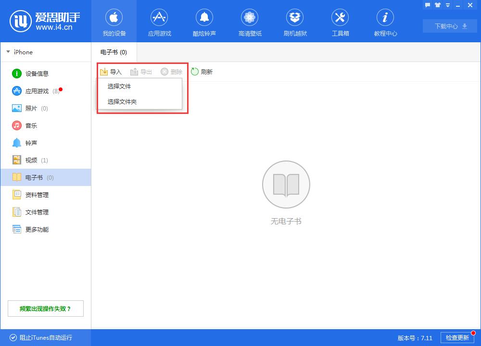Screen dimensions: 481x346
Task: Open the 导入 (Import) dropdown
Action: point(112,71)
